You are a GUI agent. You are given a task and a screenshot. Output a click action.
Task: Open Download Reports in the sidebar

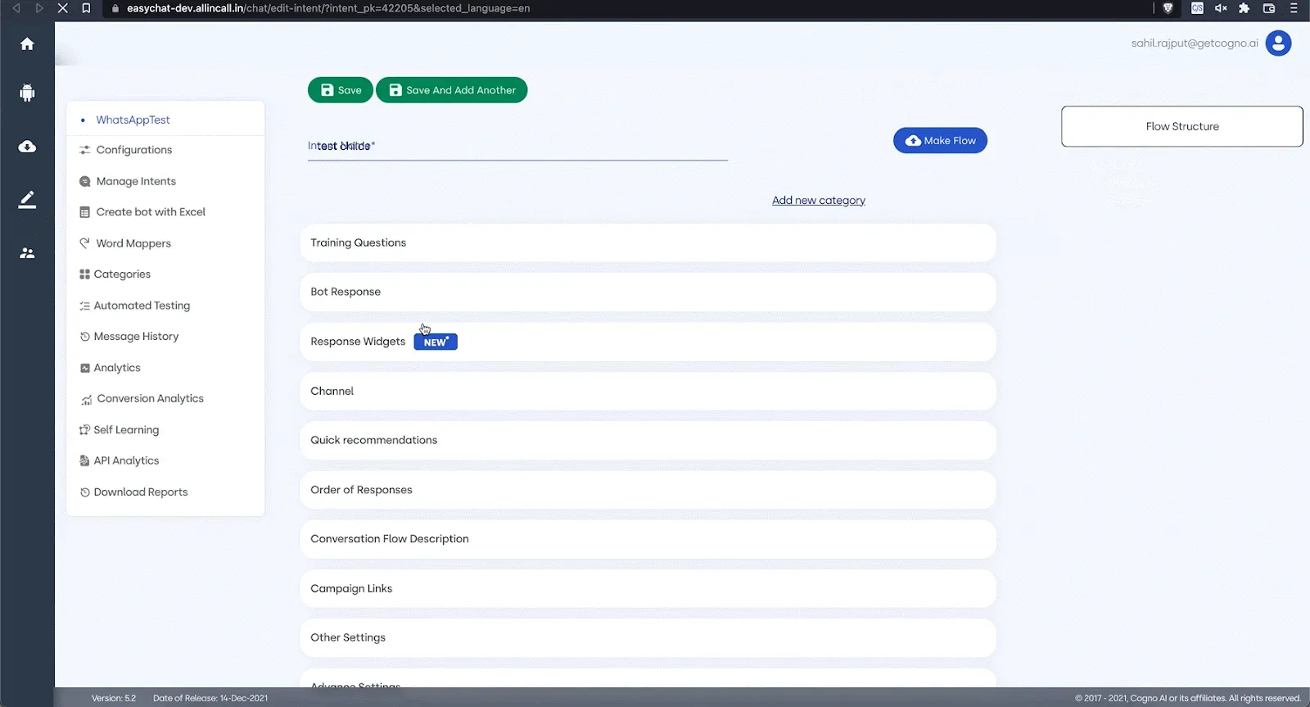pyautogui.click(x=141, y=492)
